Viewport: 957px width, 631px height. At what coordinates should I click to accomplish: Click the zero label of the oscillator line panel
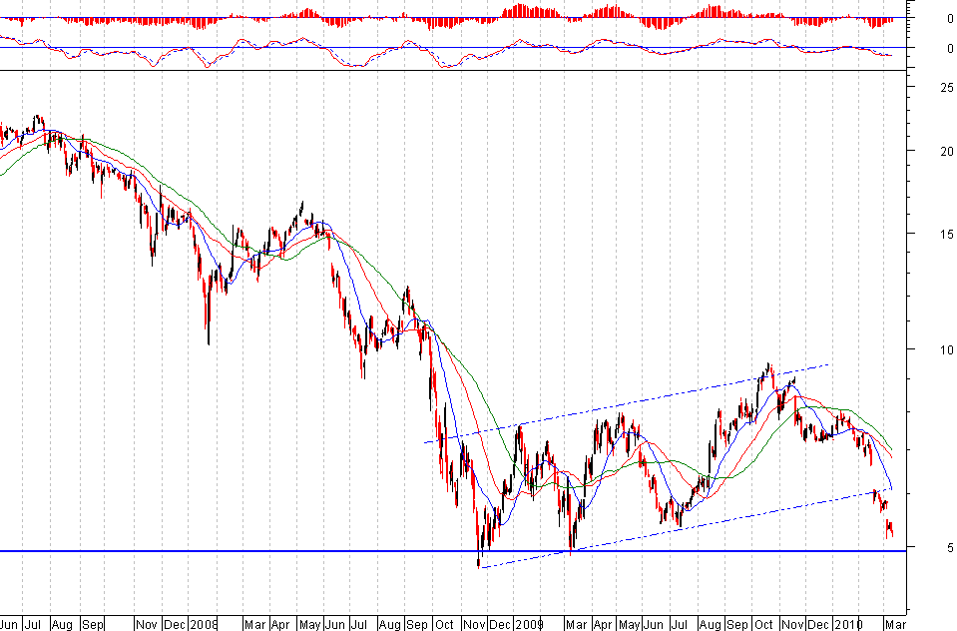(950, 48)
